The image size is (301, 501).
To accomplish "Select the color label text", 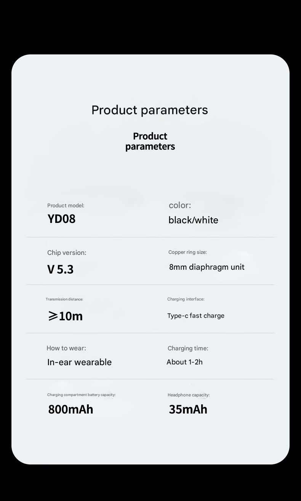I will pos(180,205).
